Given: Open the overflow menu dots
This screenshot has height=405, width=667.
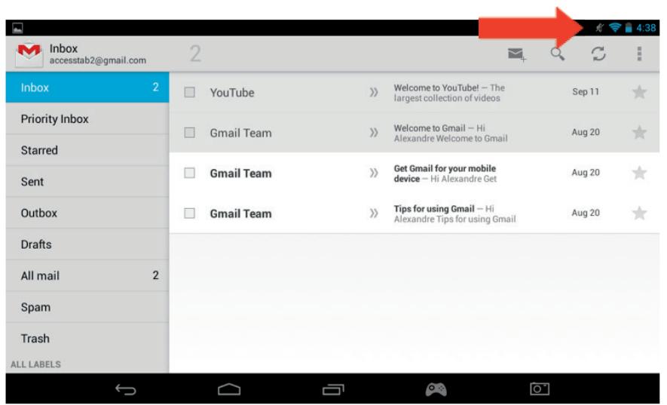Looking at the screenshot, I should [639, 54].
